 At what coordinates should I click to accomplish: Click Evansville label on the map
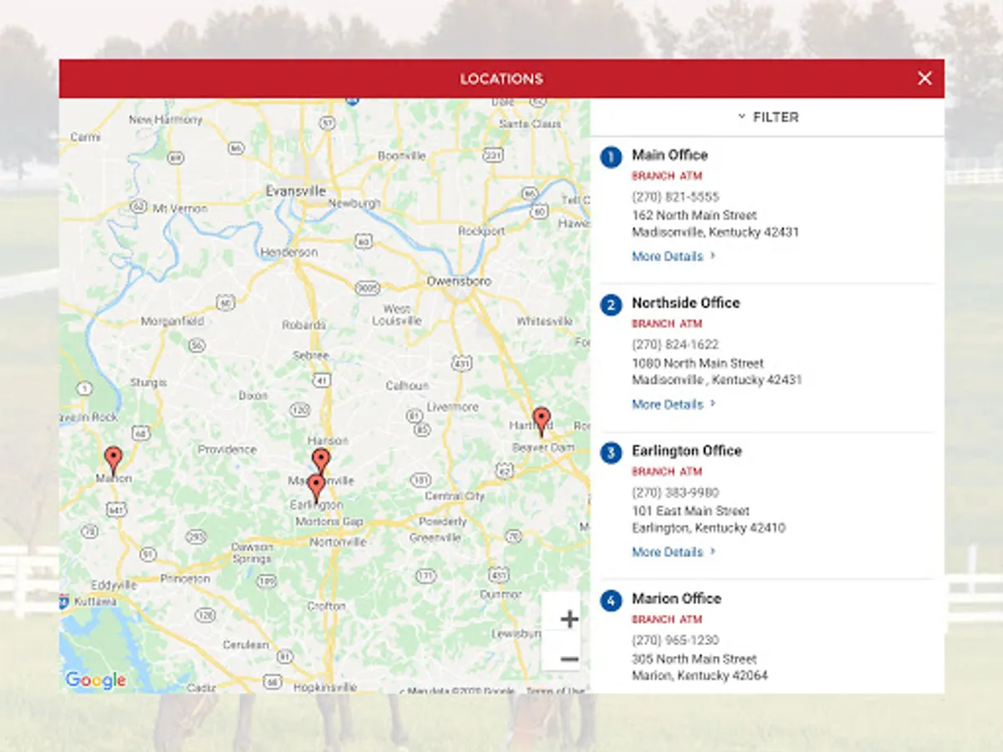(x=296, y=191)
